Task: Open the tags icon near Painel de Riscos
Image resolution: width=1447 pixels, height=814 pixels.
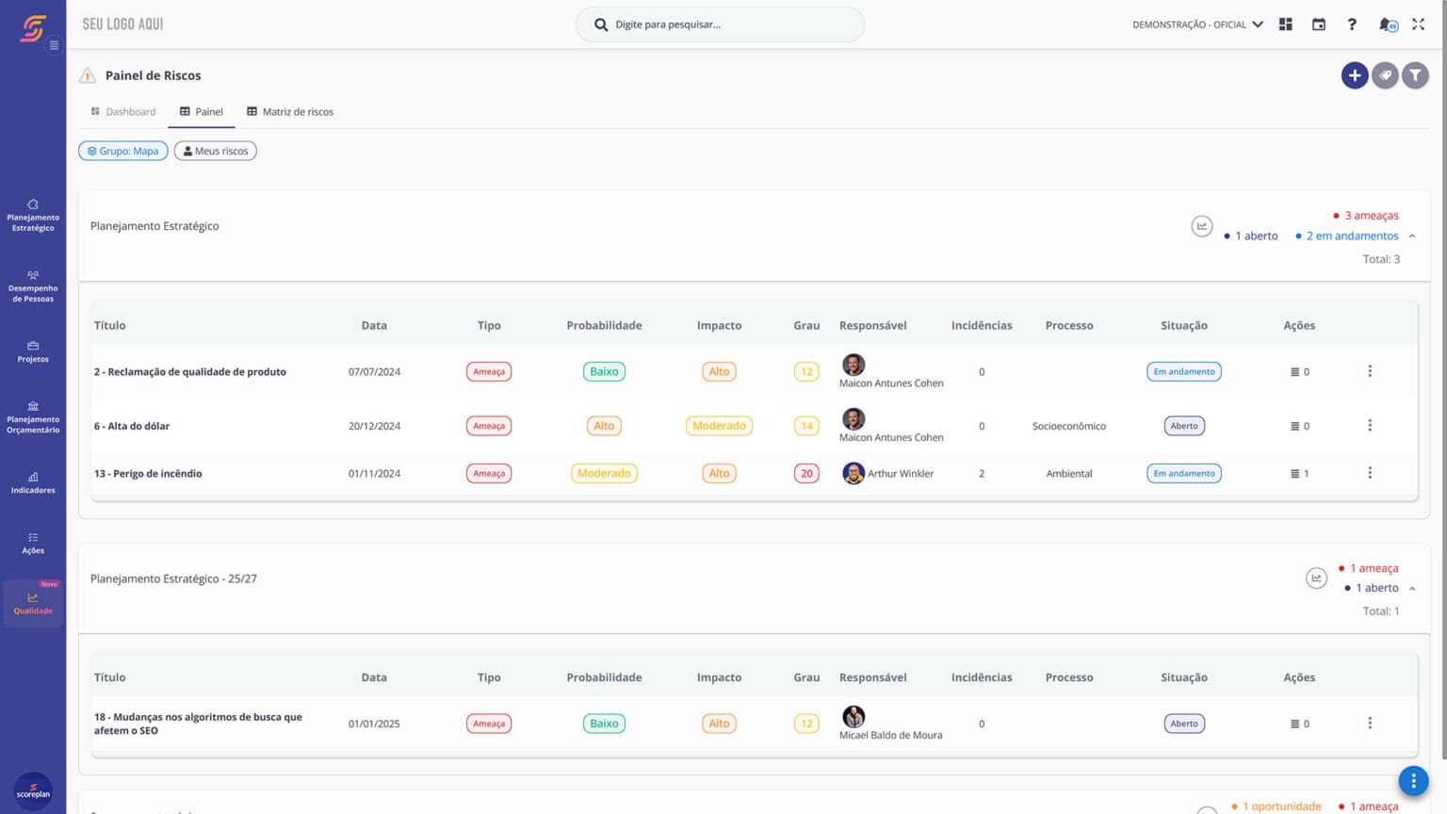Action: 1385,74
